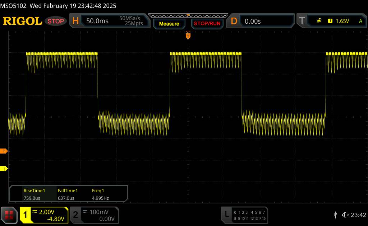Toggle the channel 2 label
368x226 pixels.
[x=75, y=215]
